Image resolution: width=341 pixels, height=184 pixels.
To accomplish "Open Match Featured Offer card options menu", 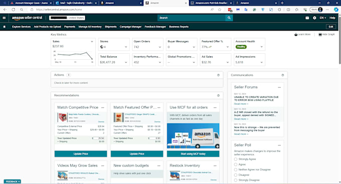I will pos(159,108).
